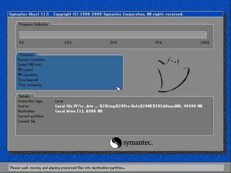Image resolution: width=231 pixels, height=173 pixels.
Task: Click the '100%' progress marker
Action: [x=205, y=43]
